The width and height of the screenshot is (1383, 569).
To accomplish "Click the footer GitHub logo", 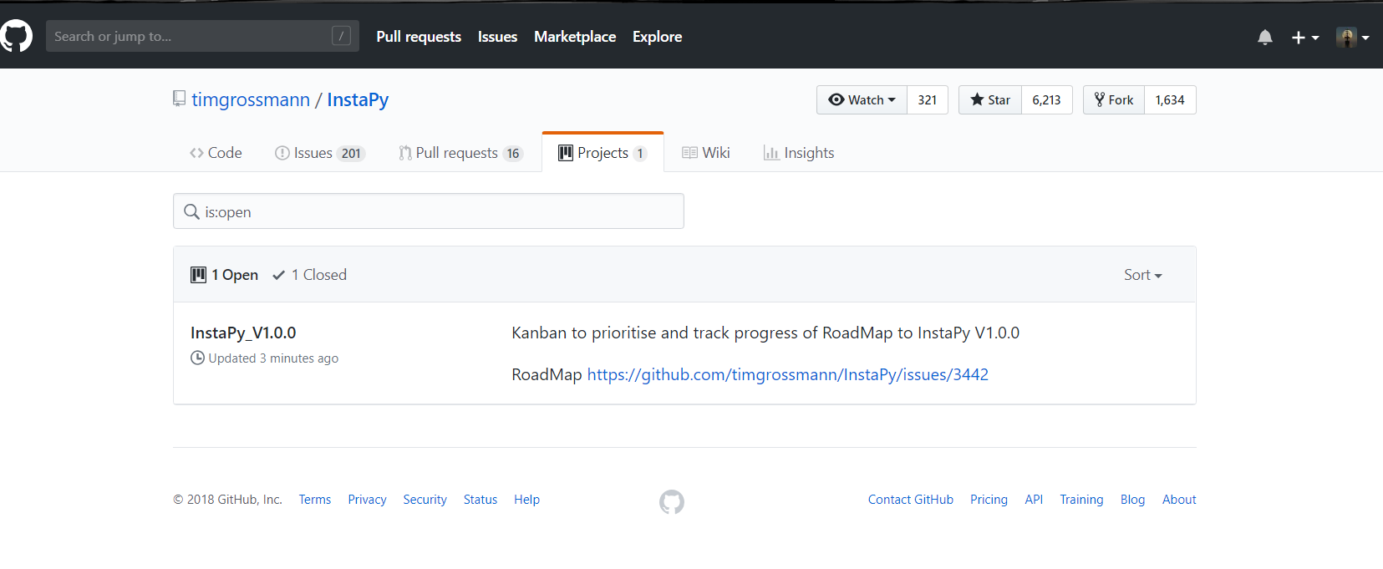I will (672, 501).
